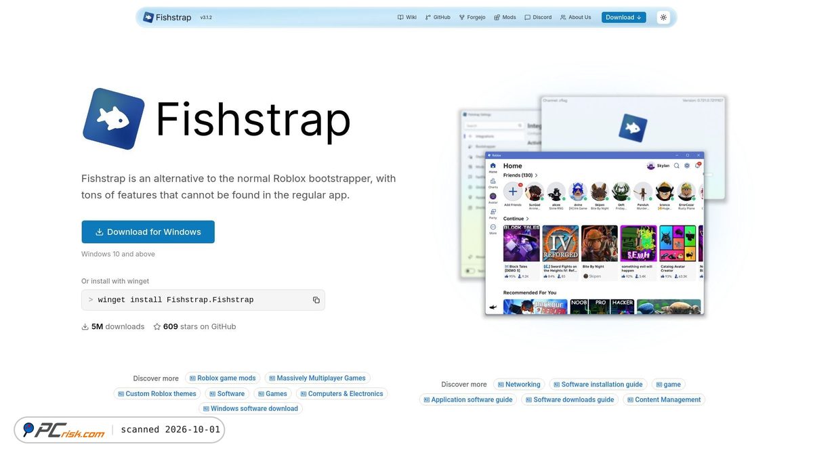Toggle the light/dark theme sun icon
This screenshot has width=813, height=457.
(x=663, y=17)
